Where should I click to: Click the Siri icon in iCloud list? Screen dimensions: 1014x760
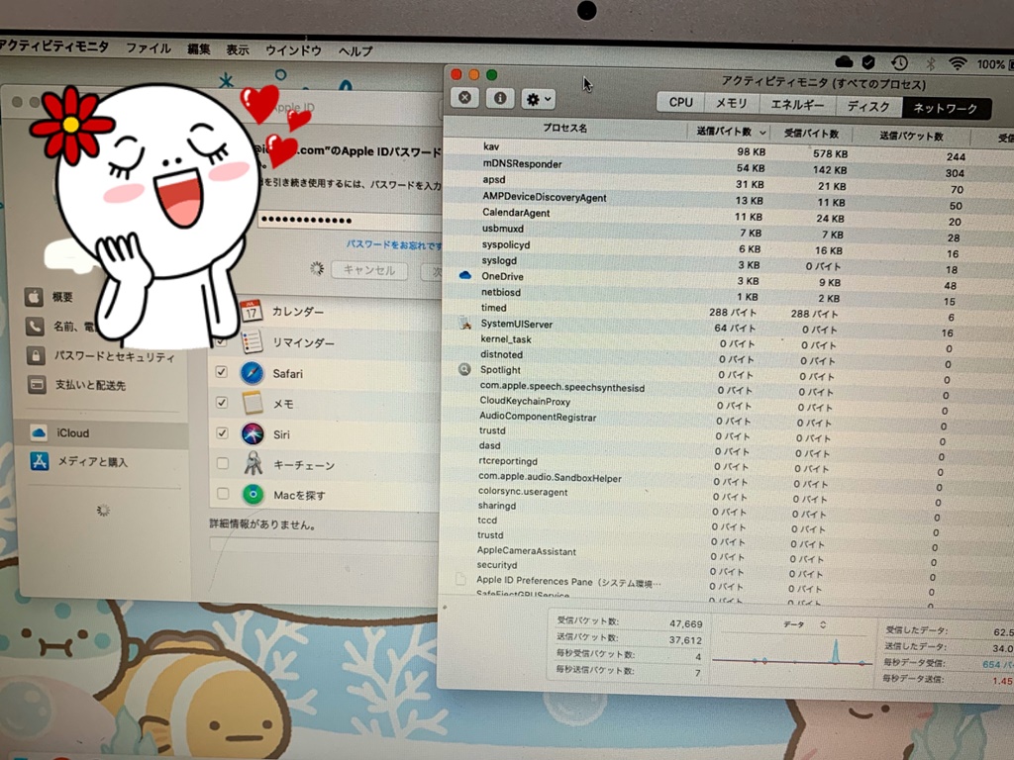tap(253, 433)
